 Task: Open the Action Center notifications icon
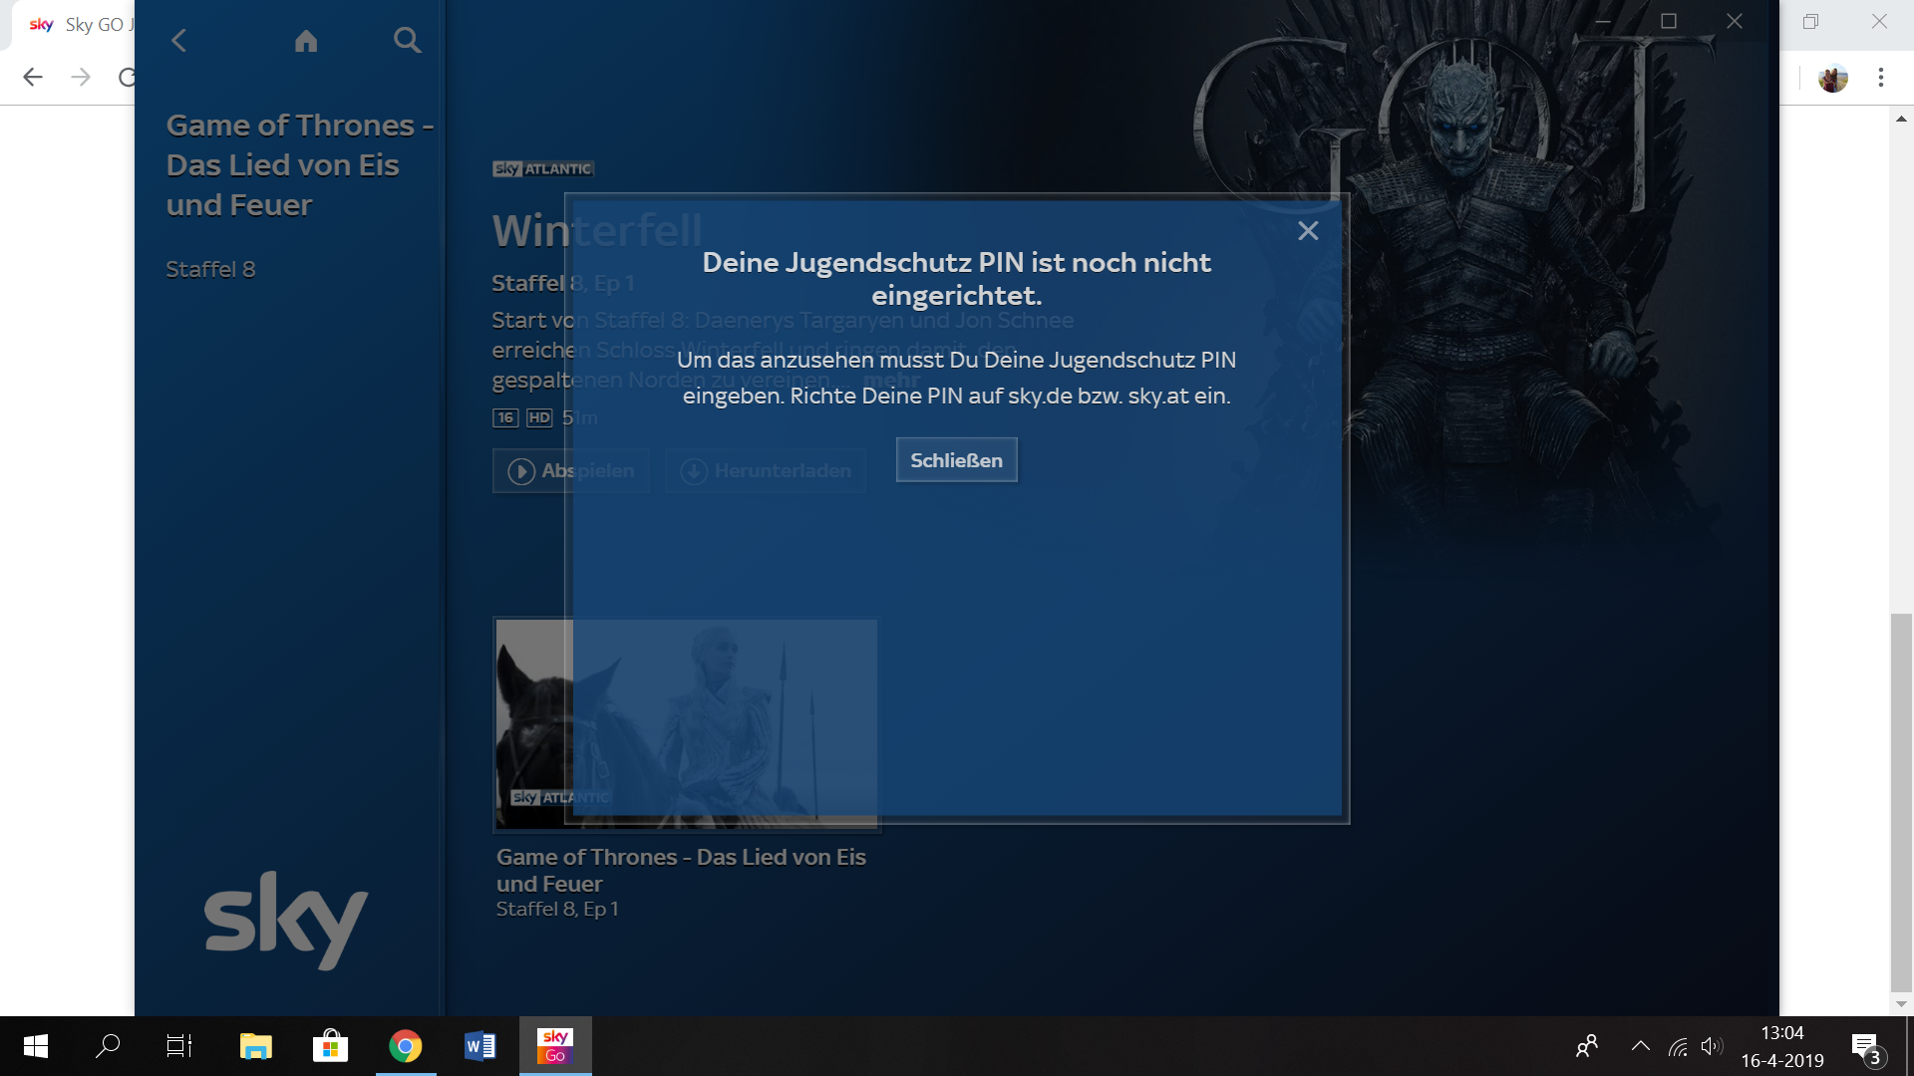coord(1868,1048)
